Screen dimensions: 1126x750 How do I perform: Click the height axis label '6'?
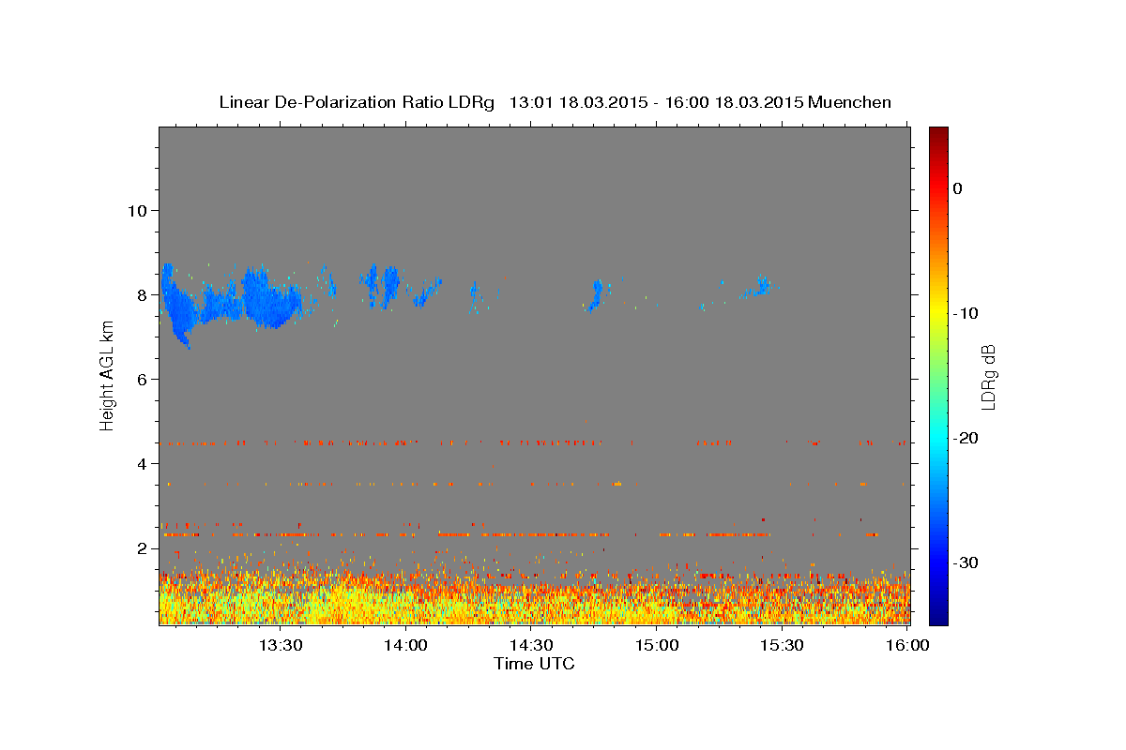[x=142, y=379]
